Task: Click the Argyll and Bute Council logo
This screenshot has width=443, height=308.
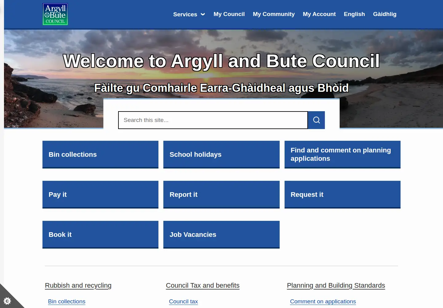Action: tap(55, 14)
